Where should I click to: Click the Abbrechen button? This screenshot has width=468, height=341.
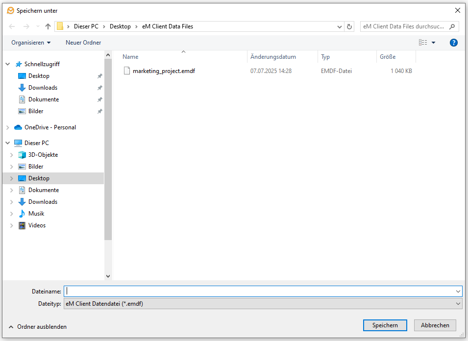coord(435,325)
